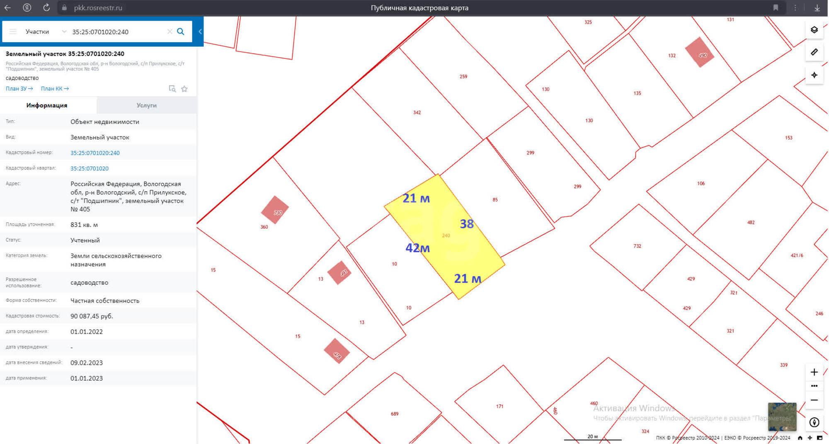Run search with magnifier icon

coord(181,32)
